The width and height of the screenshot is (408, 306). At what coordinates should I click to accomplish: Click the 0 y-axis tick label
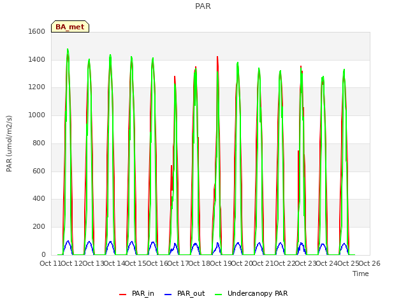click(43, 255)
